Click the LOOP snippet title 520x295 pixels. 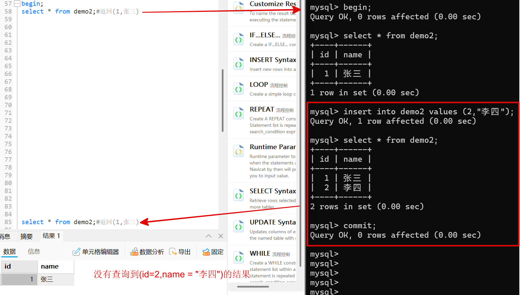(x=259, y=85)
